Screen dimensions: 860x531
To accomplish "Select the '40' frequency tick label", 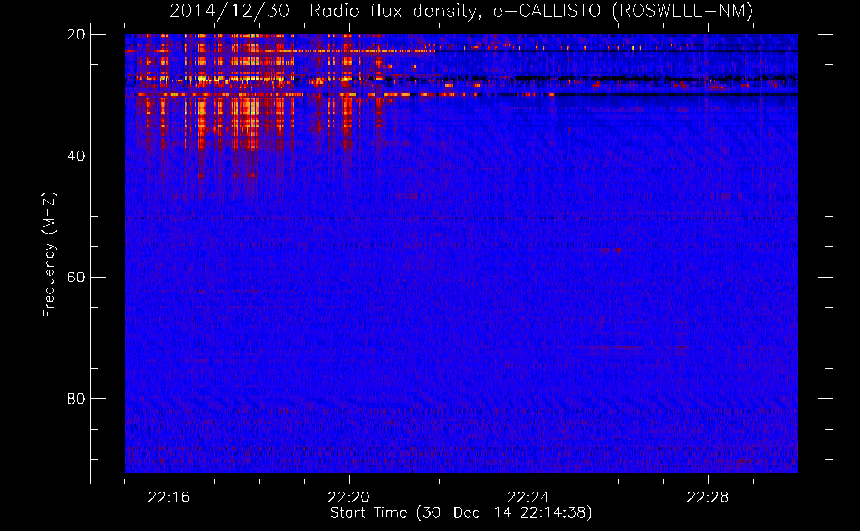I will point(76,156).
